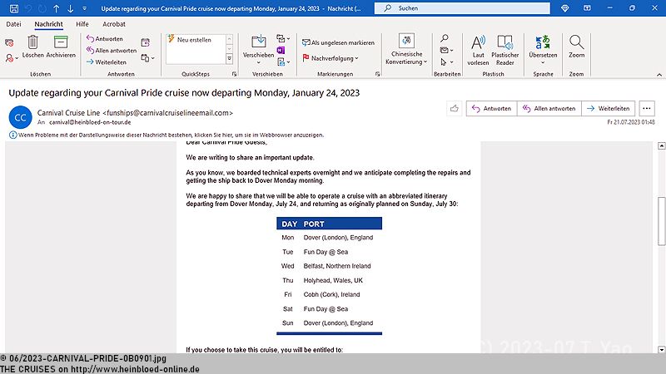Viewport: 666px width, 374px height.
Task: Open the three-dots more actions menu
Action: click(x=647, y=109)
